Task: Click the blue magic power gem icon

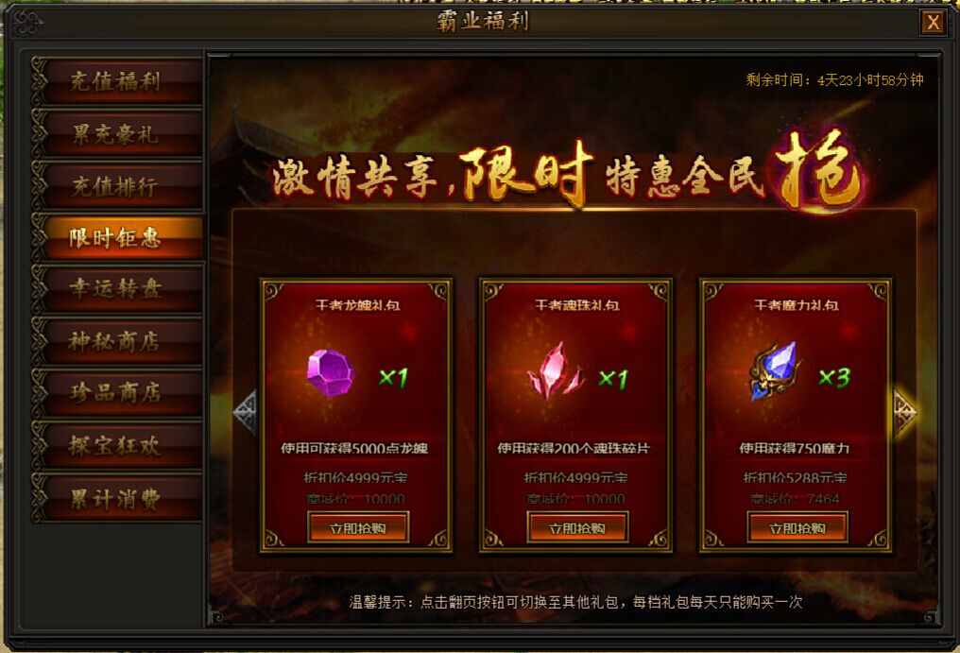Action: coord(775,371)
